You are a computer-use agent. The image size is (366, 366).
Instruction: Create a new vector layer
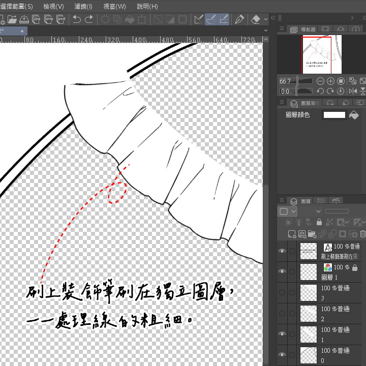(x=302, y=234)
